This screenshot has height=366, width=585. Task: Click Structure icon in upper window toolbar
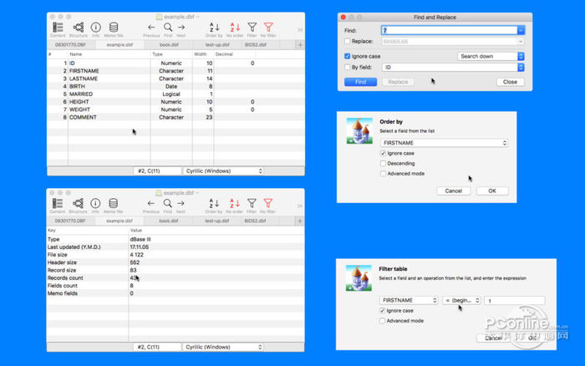(x=79, y=29)
